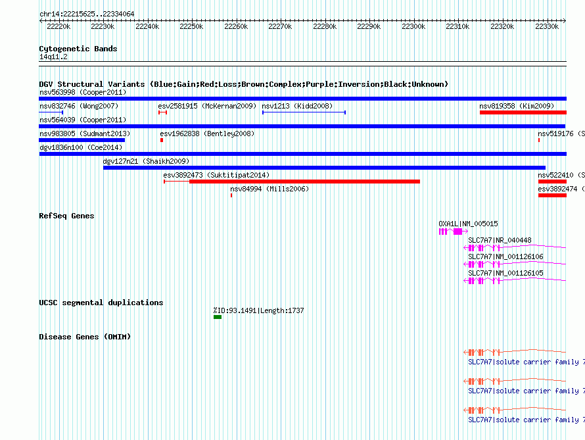Select the dgv1836n100 (Coe2014) variant label
The height and width of the screenshot is (440, 585).
click(81, 147)
